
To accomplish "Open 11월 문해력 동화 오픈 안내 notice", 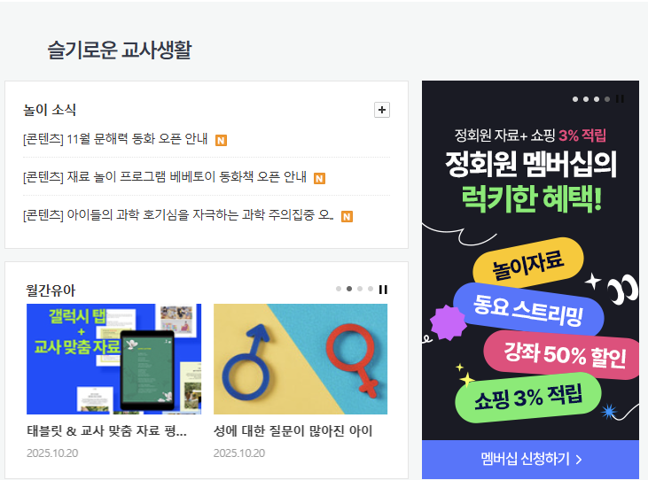I will coord(115,139).
